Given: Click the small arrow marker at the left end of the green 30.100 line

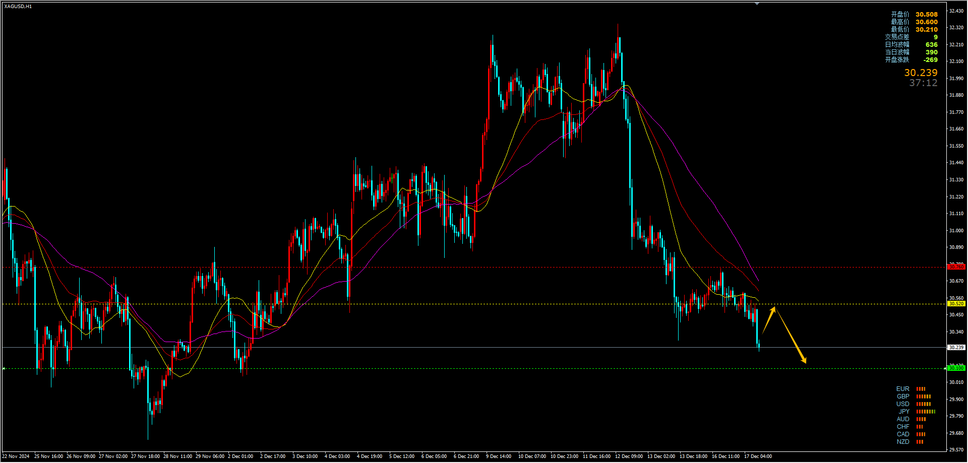Looking at the screenshot, I should point(4,369).
